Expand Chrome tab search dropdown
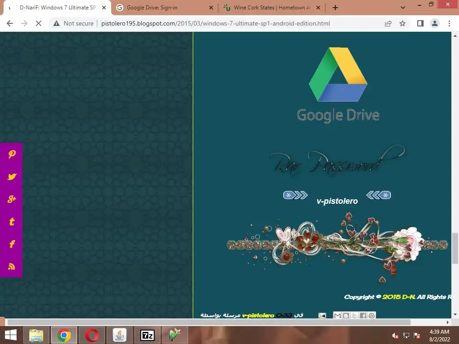 point(403,8)
